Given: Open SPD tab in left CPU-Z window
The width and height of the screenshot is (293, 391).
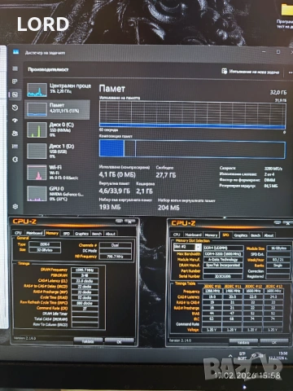Looking at the screenshot, I should 67,233.
